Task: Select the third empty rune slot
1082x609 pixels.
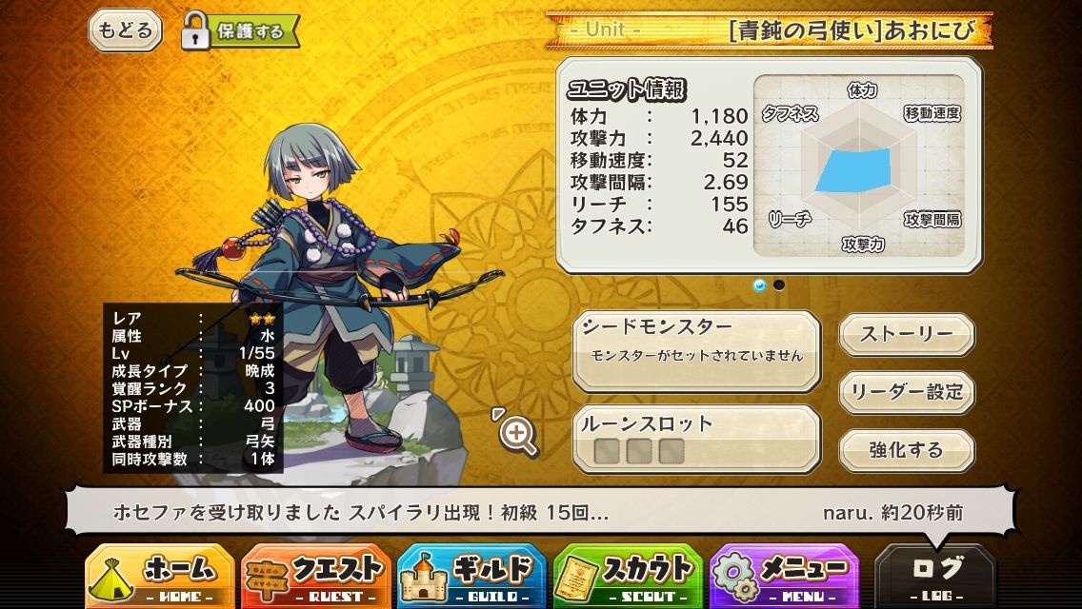Action: pos(671,451)
